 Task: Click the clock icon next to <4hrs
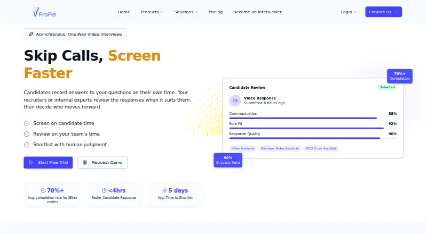(x=104, y=190)
